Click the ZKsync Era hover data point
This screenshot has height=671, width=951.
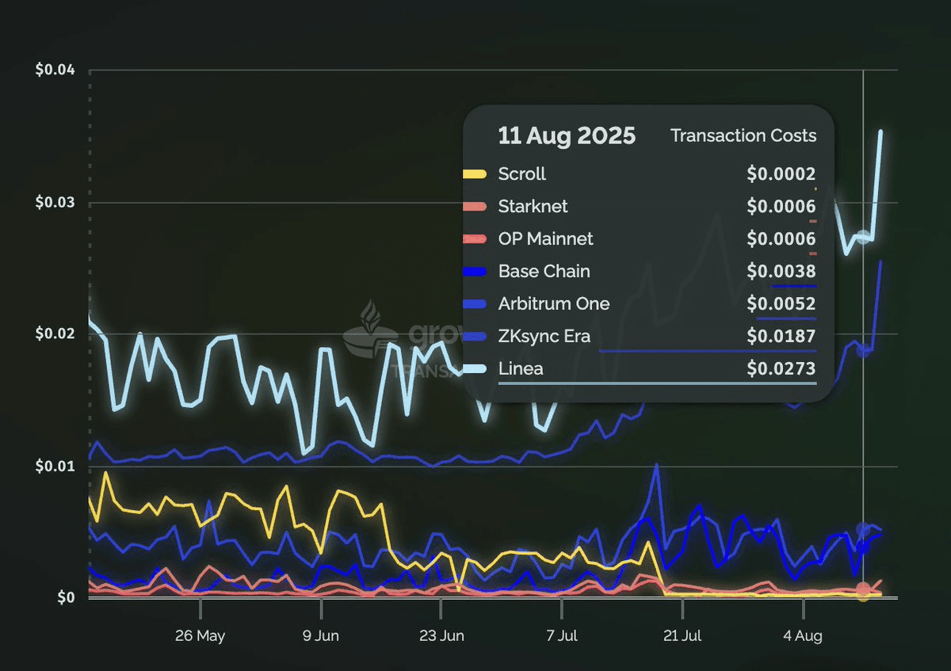pyautogui.click(x=863, y=350)
